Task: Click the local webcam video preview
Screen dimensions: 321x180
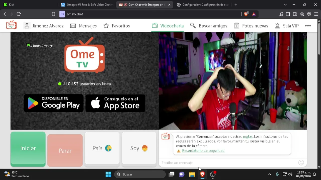Action: click(x=232, y=81)
